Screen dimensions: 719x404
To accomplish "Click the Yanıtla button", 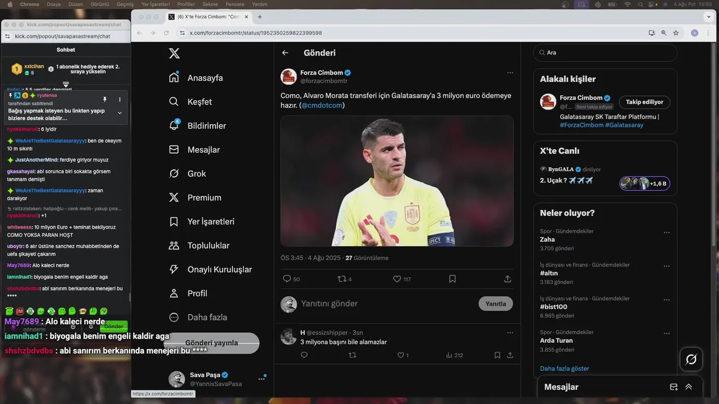I will point(495,304).
